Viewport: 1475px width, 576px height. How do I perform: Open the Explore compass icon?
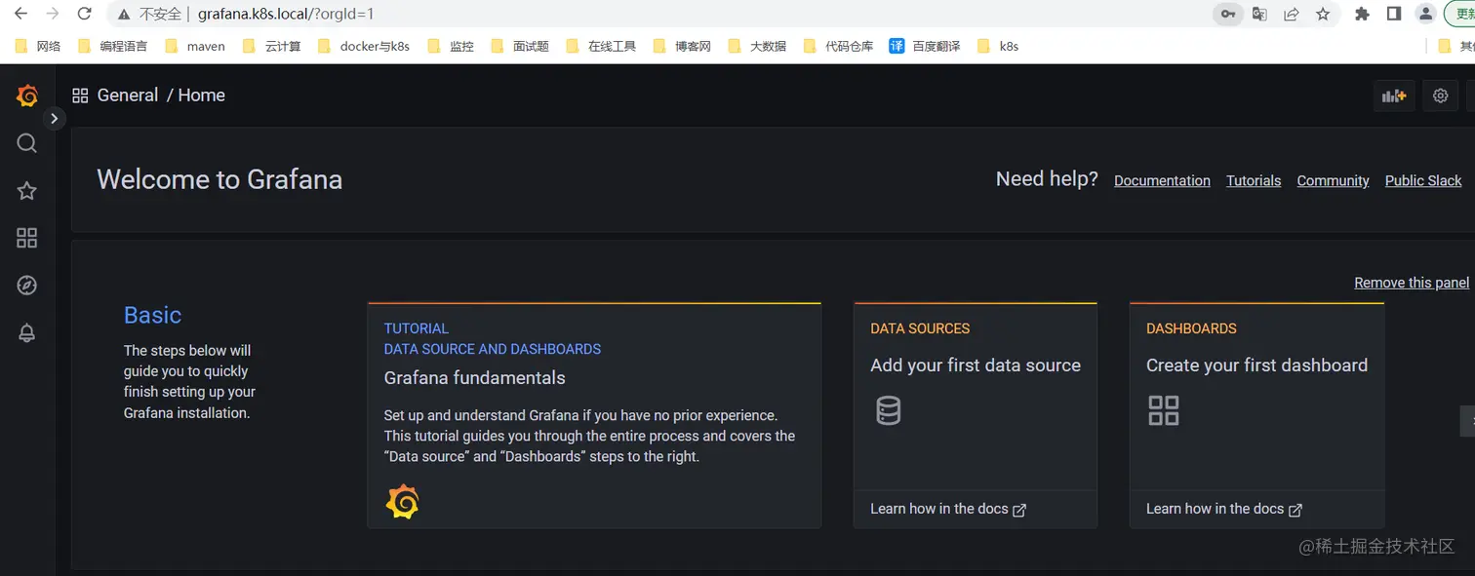tap(27, 286)
